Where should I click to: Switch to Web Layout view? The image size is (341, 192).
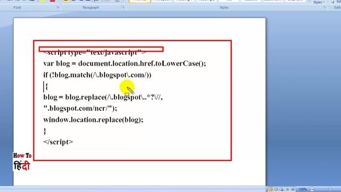coord(282,189)
